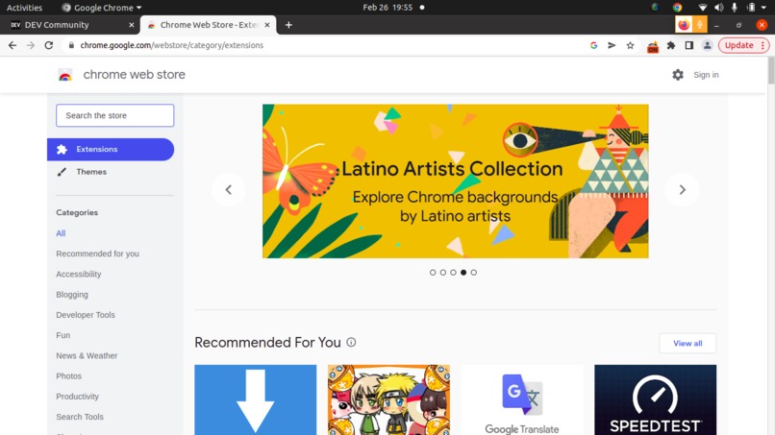Click the share page arrow icon
775x435 pixels.
[x=612, y=45]
